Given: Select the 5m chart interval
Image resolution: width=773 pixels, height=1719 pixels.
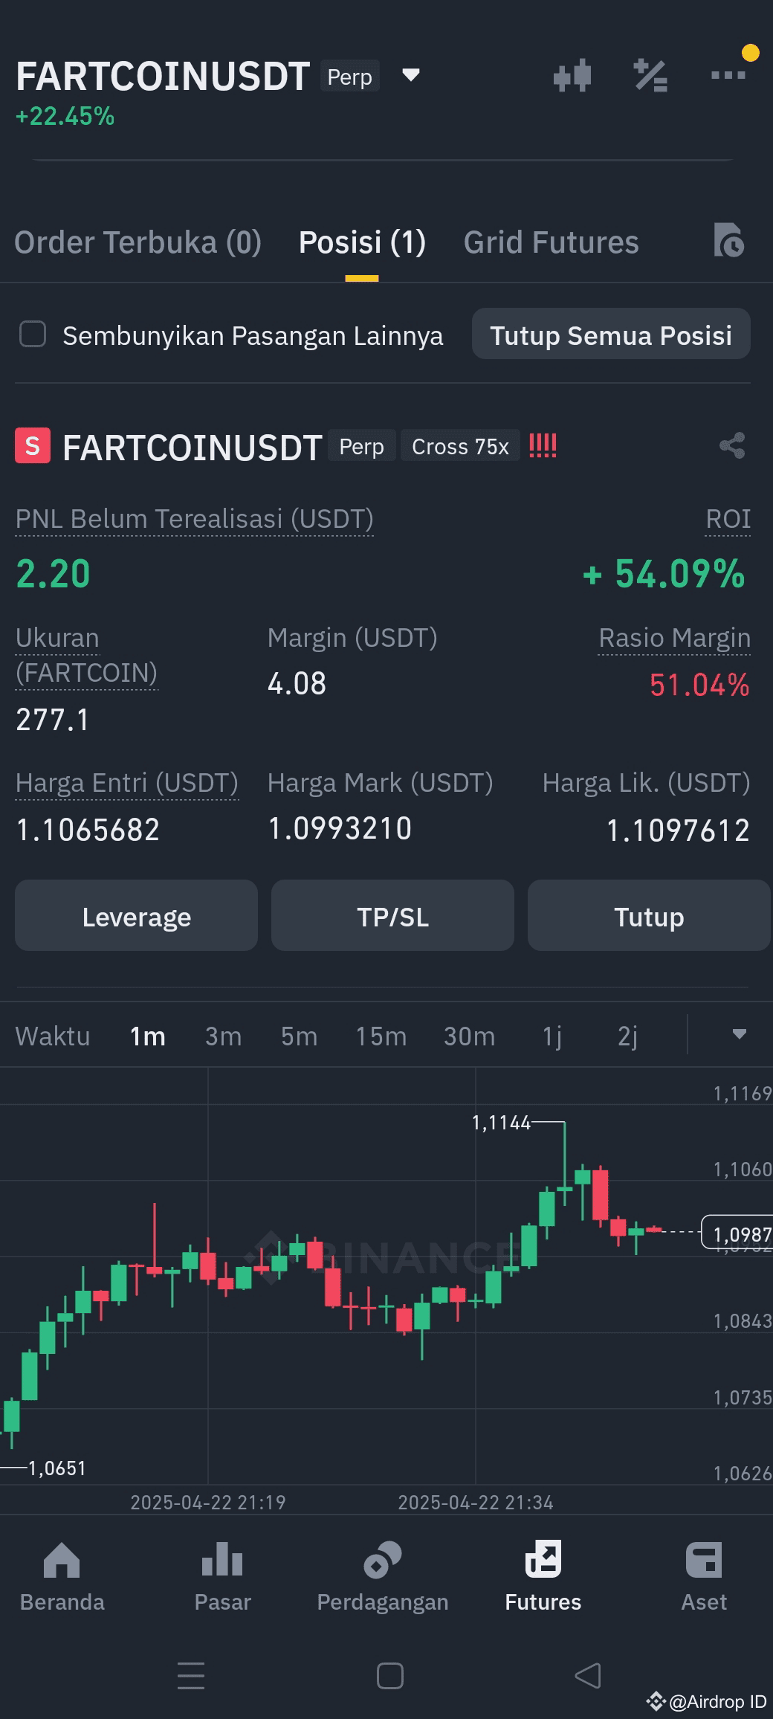Looking at the screenshot, I should point(299,1036).
